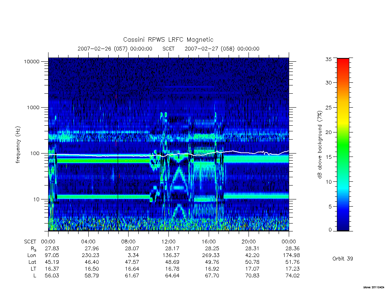385x289 pixels.
Task: Click the "LT" row label
Action: click(x=33, y=269)
